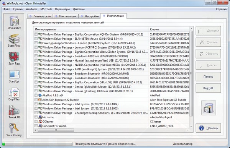Image resolution: width=230 pixels, height=148 pixels.
Task: Click the Поиск... button
Action: (x=208, y=65)
